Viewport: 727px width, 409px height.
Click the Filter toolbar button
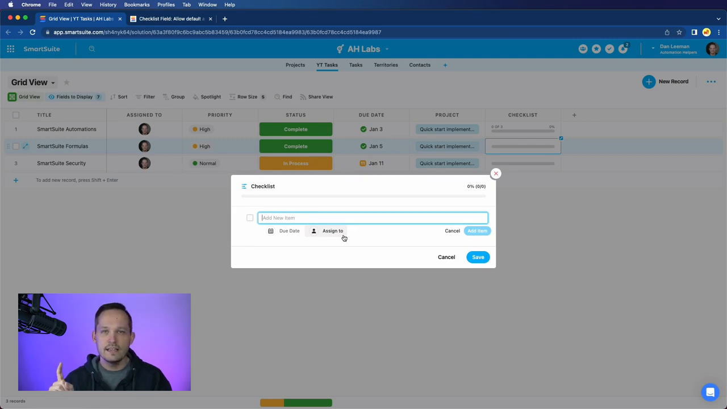coord(145,97)
